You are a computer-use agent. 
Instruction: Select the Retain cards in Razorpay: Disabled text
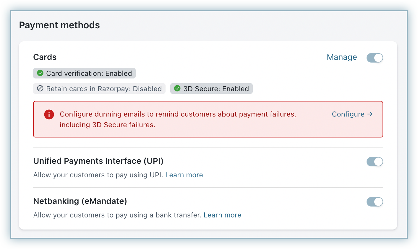[x=104, y=89]
